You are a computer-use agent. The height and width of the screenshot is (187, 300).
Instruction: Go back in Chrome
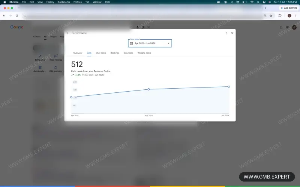click(x=4, y=16)
